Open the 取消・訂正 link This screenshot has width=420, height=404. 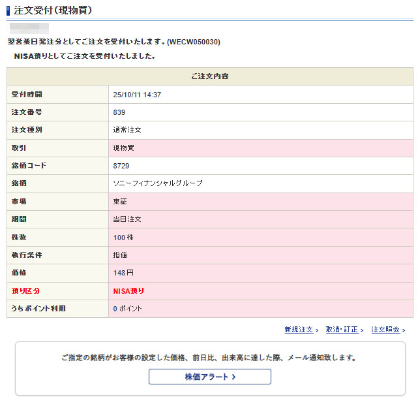click(x=342, y=330)
